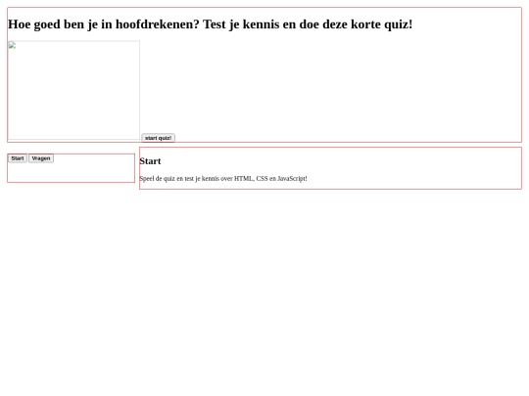The image size is (529, 396).
Task: Click the 'start quiz!' button
Action: point(158,138)
